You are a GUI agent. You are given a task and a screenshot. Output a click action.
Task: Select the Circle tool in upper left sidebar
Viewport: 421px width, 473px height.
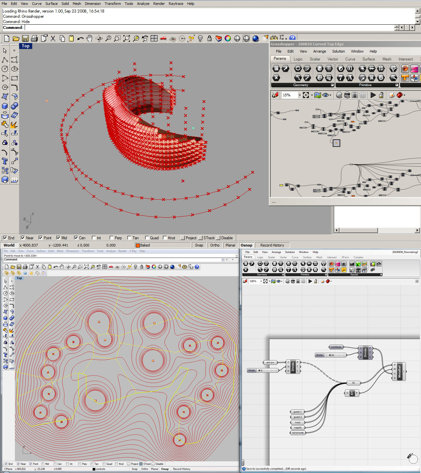click(5, 69)
